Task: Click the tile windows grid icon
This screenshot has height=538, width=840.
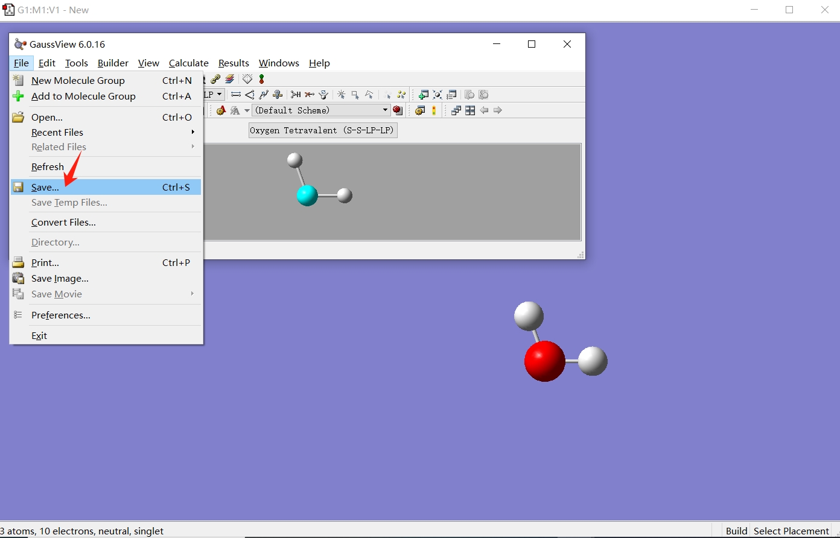Action: [469, 110]
